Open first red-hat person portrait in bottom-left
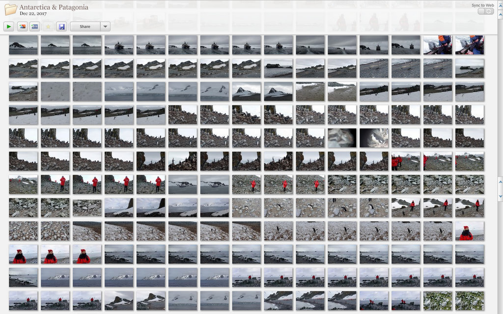The width and height of the screenshot is (503, 314). 23,254
